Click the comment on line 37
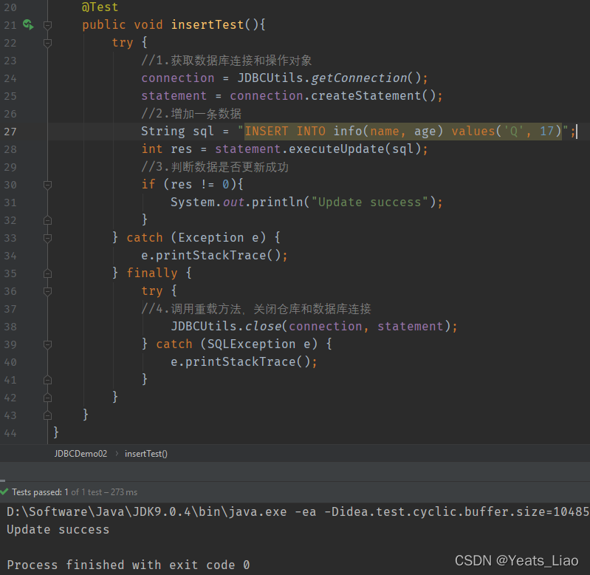The height and width of the screenshot is (575, 590). click(256, 309)
